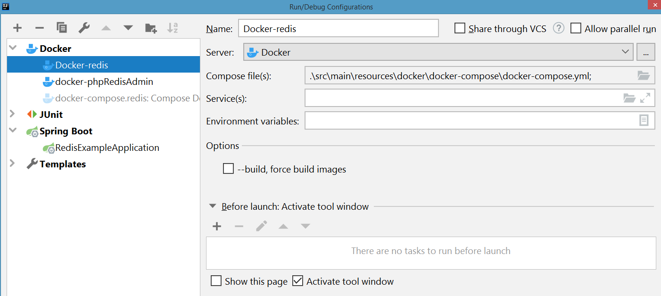This screenshot has height=296, width=661.
Task: Copy the selected configuration
Action: [x=62, y=28]
